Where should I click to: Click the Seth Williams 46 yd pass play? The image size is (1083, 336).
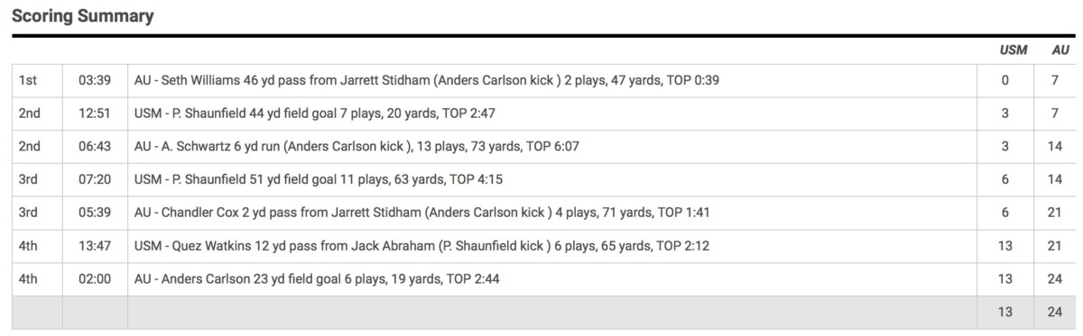(427, 80)
